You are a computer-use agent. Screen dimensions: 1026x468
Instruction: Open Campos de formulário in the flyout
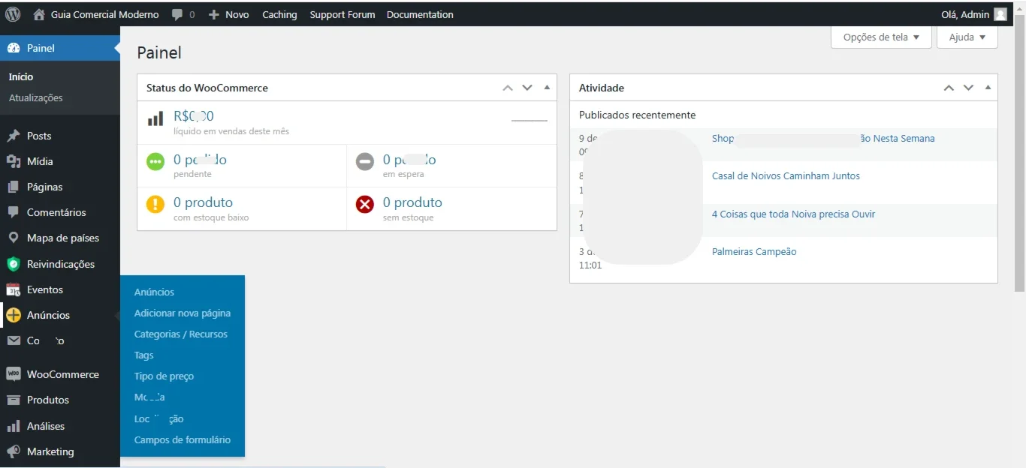click(x=183, y=439)
